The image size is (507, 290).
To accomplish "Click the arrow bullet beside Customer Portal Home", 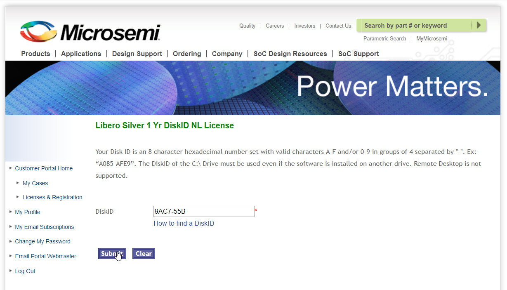I will (11, 167).
